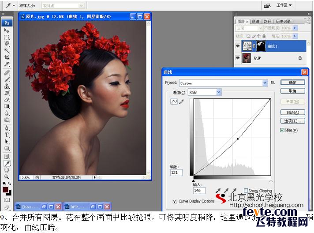Choose the pencil draw-curve icon

pyautogui.click(x=181, y=101)
